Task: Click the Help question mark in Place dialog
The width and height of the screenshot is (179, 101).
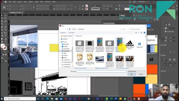Action: pos(145,33)
